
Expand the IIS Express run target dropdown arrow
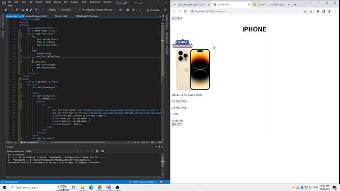coord(114,10)
